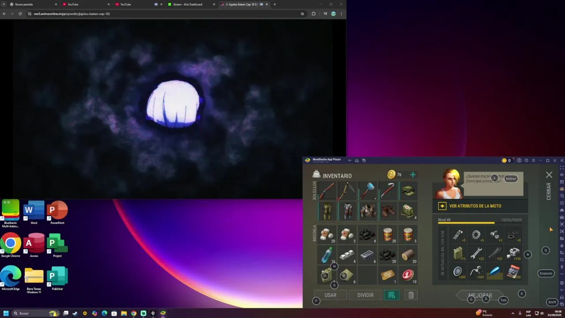Click the taskbar Buscar search box
This screenshot has height=318, width=565.
coord(36,313)
